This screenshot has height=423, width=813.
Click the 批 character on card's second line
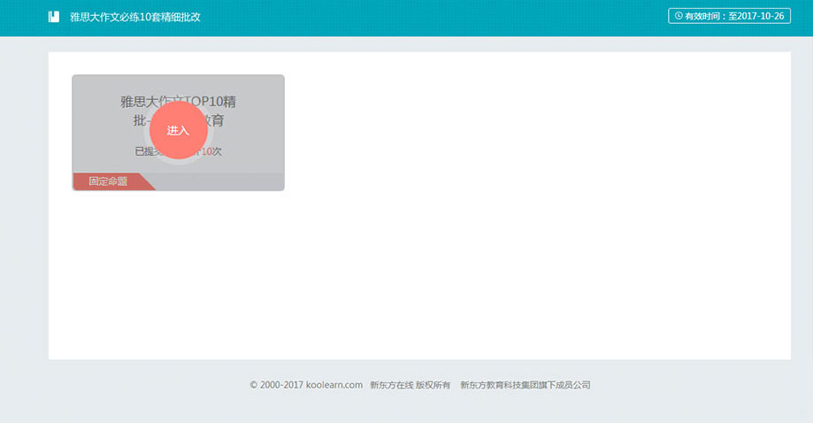[127, 120]
